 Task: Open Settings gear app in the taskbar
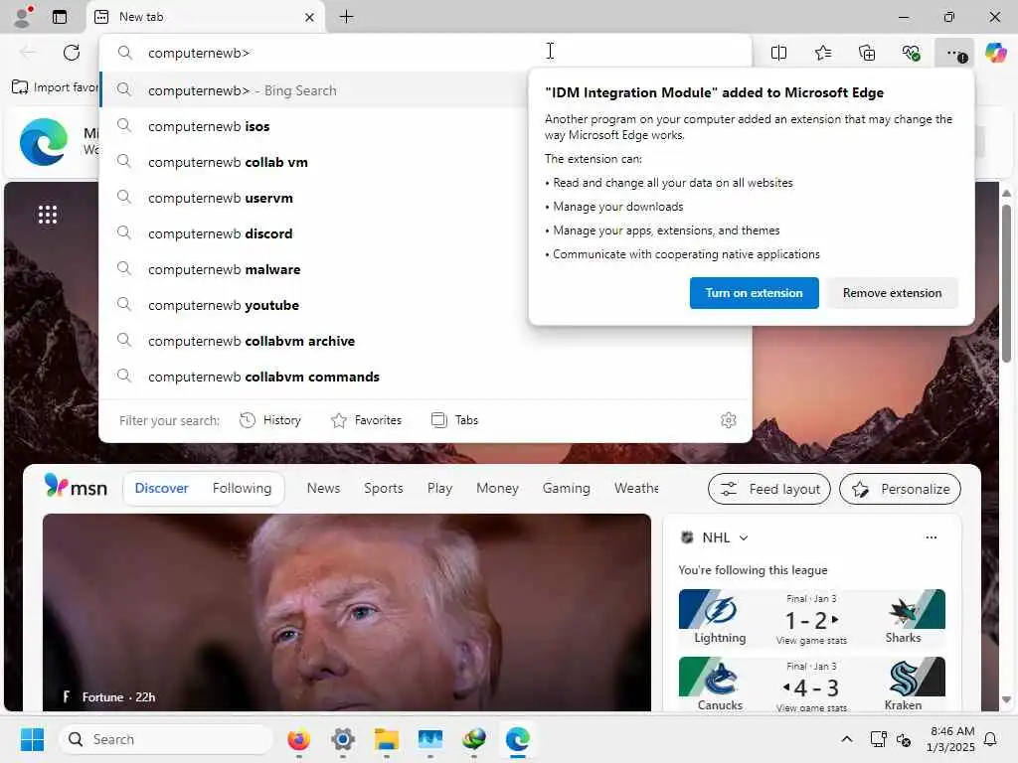point(343,739)
